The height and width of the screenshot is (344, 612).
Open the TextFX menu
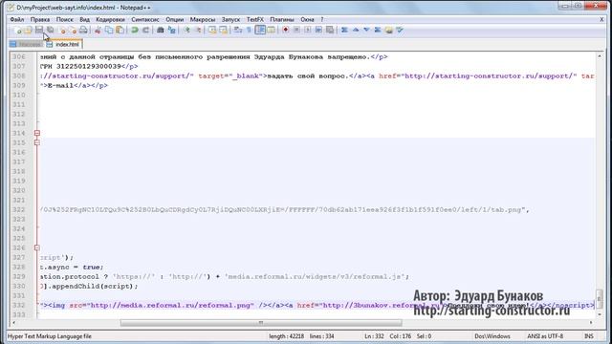click(x=255, y=19)
